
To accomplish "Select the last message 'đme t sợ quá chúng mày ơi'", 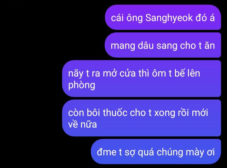I will (x=156, y=152).
